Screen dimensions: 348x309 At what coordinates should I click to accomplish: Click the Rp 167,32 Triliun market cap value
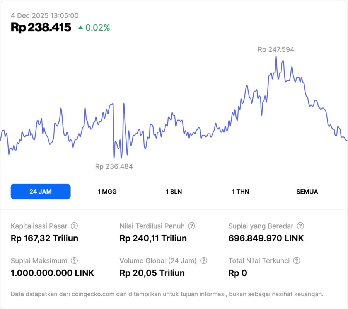point(44,238)
